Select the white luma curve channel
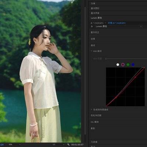Viewport: 147px width, 147px height. 118,65
